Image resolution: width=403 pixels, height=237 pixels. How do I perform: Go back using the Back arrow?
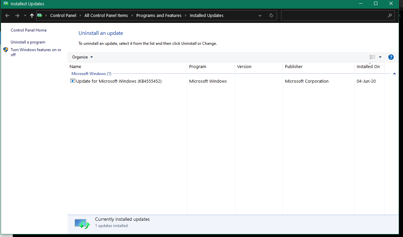[7, 16]
